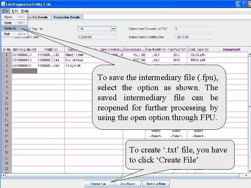Open the Help menu
Viewport: 251px width, 188px height.
click(25, 11)
